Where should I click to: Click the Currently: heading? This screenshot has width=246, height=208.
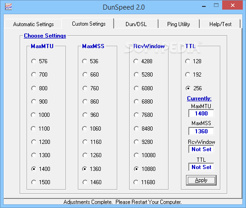[x=199, y=99]
